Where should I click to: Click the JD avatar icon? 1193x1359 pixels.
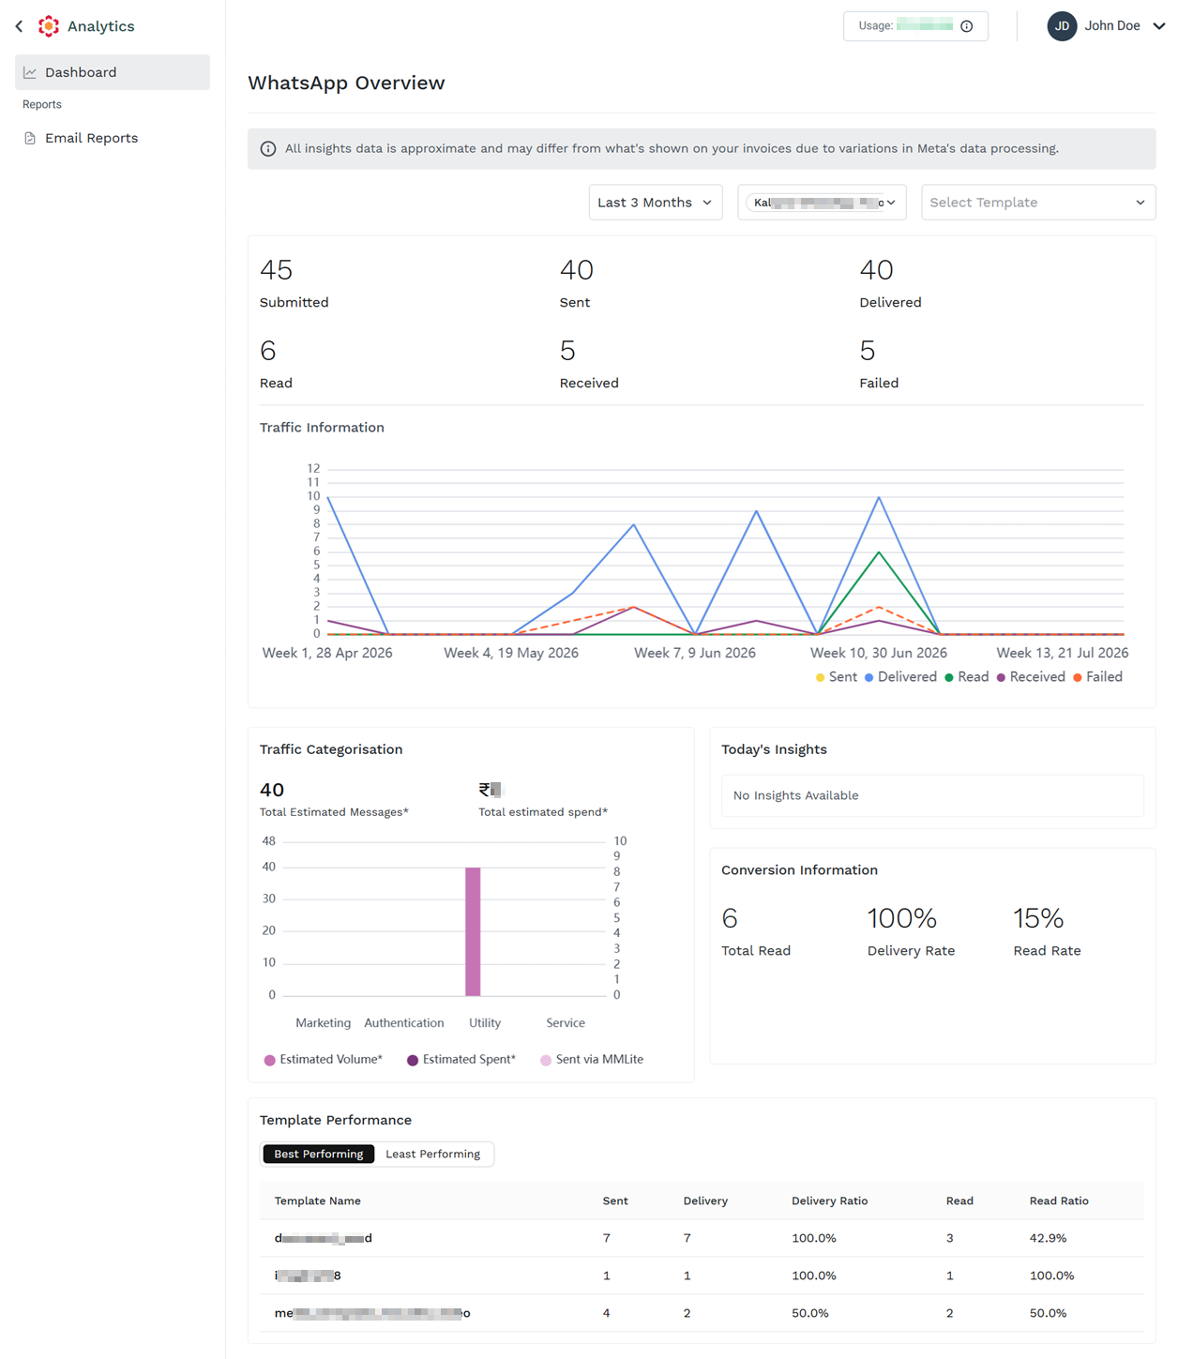tap(1062, 26)
